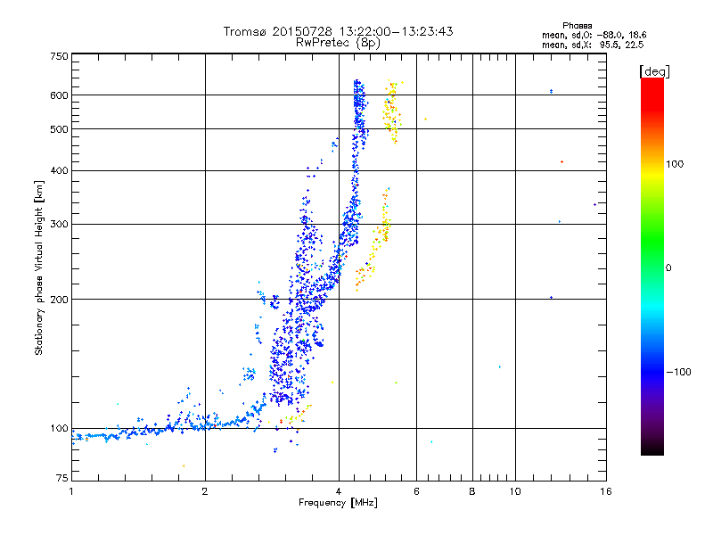
Task: Click the 'mean, sd,X: 95.5, 22.5' line
Action: (593, 45)
